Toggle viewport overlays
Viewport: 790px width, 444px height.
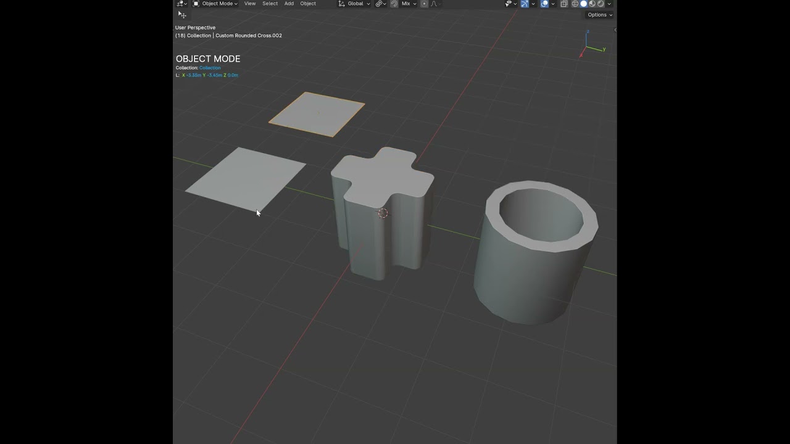pos(544,4)
